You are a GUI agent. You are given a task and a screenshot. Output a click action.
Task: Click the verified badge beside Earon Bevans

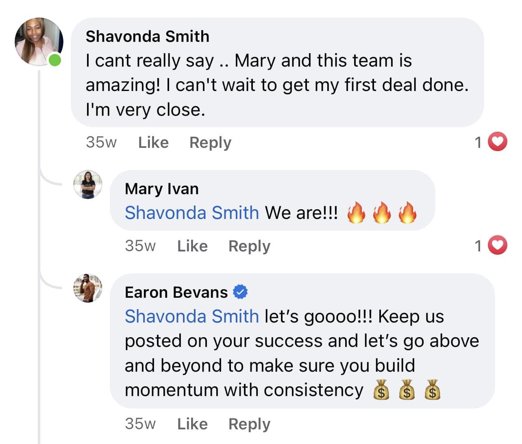(x=240, y=292)
